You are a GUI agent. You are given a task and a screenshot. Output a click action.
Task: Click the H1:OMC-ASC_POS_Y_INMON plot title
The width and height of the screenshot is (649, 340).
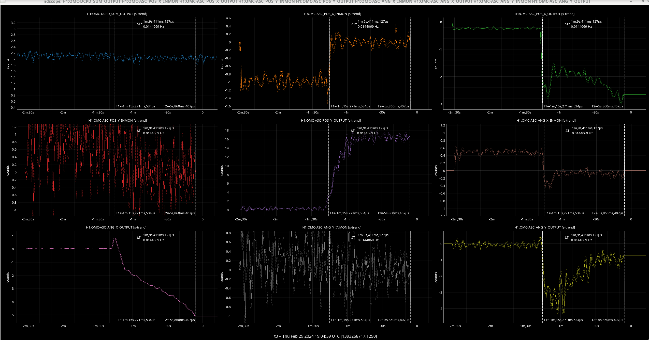pyautogui.click(x=118, y=120)
